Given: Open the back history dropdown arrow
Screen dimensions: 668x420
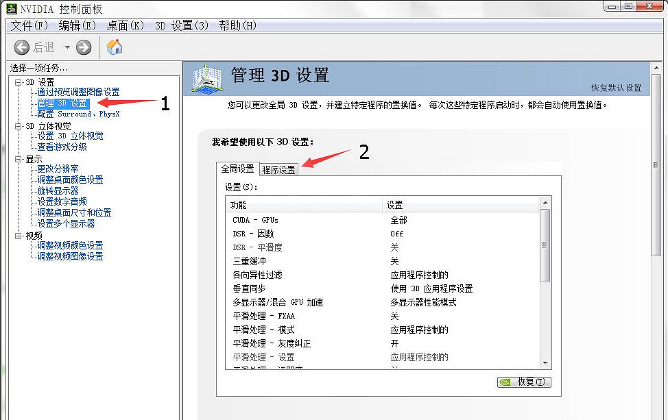Looking at the screenshot, I should click(67, 47).
